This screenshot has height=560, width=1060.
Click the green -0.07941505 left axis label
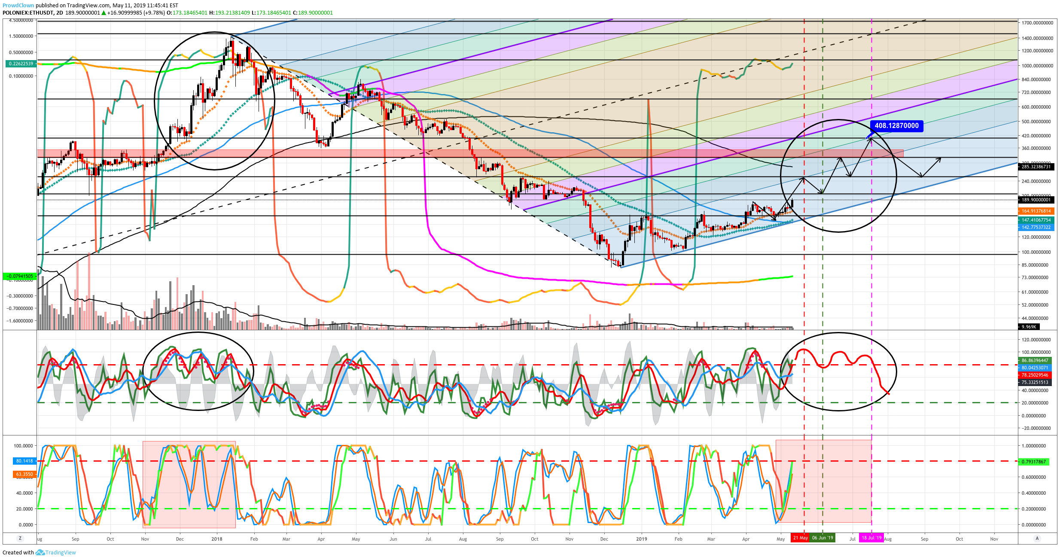tap(20, 276)
